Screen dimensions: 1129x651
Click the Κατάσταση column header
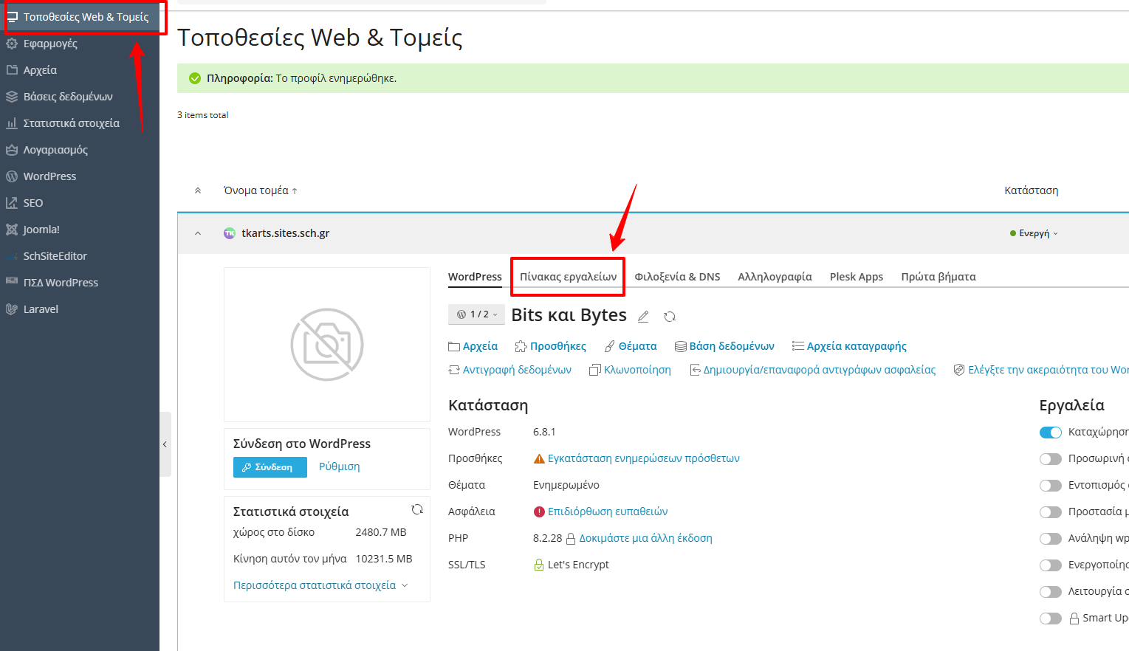point(1032,190)
